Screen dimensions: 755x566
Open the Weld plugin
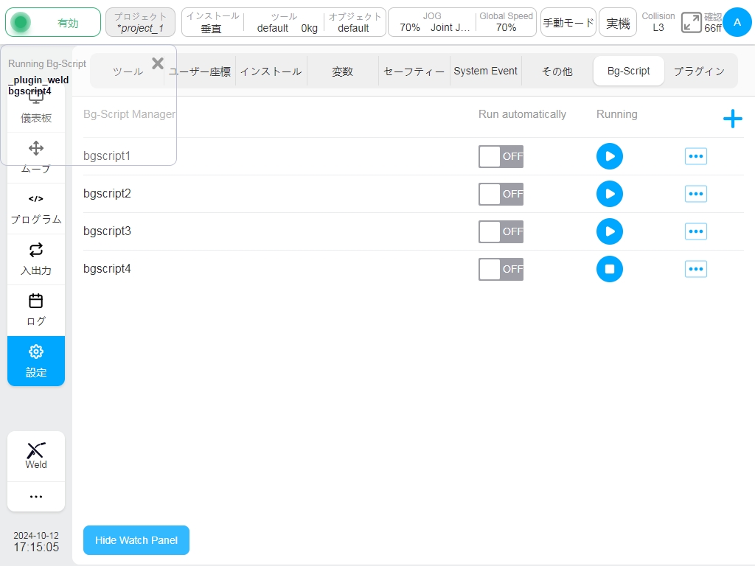point(36,455)
